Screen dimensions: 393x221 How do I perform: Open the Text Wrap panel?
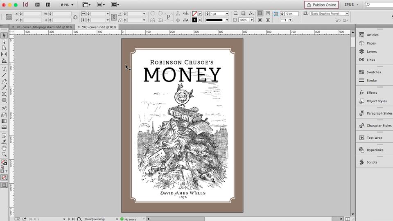[375, 138]
